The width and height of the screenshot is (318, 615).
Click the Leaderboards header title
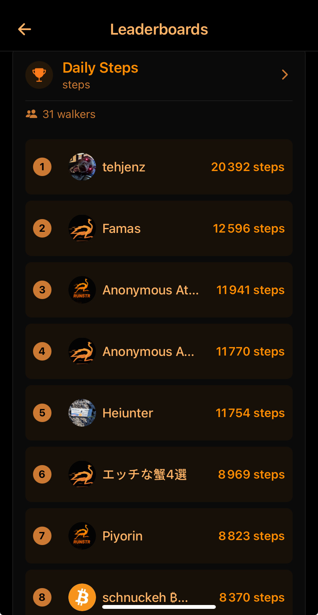pos(159,30)
